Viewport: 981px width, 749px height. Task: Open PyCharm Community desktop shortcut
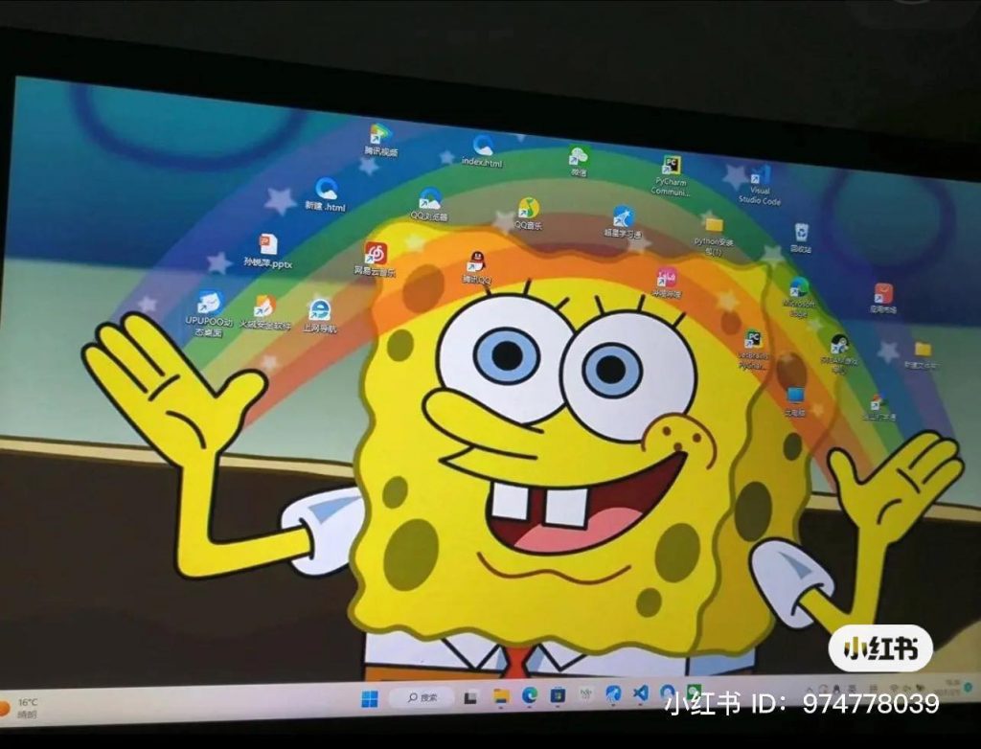click(671, 167)
